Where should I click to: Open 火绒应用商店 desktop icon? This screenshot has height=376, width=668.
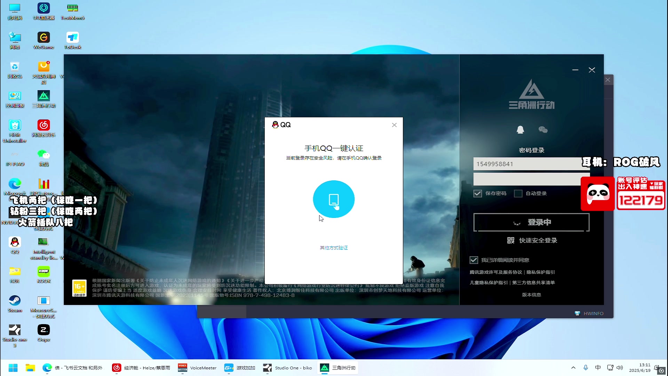pyautogui.click(x=43, y=72)
